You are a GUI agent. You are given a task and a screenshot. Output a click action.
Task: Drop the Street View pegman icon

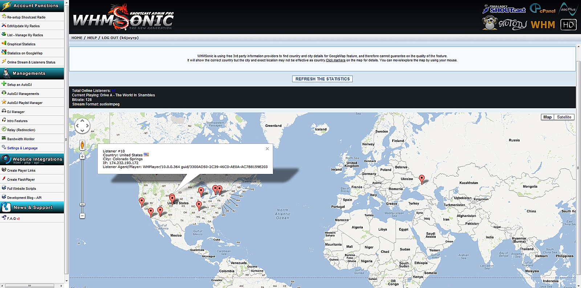pos(82,145)
